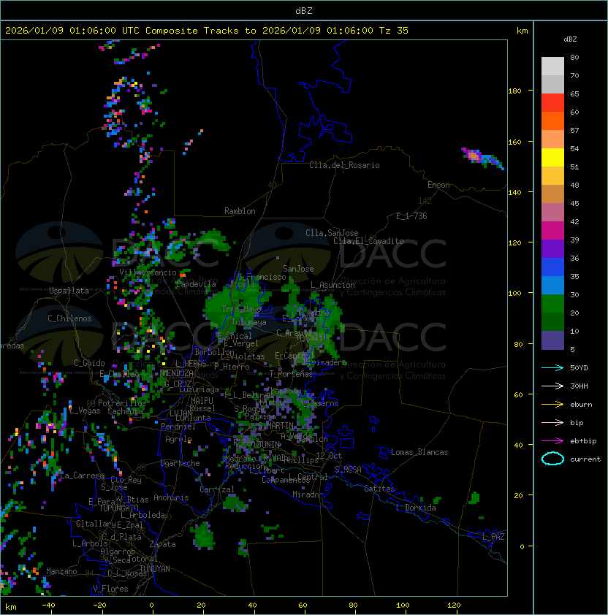Viewport: 608px width, 615px height.
Task: Pick the light gray 80 dBZ swatch
Action: pyautogui.click(x=552, y=66)
